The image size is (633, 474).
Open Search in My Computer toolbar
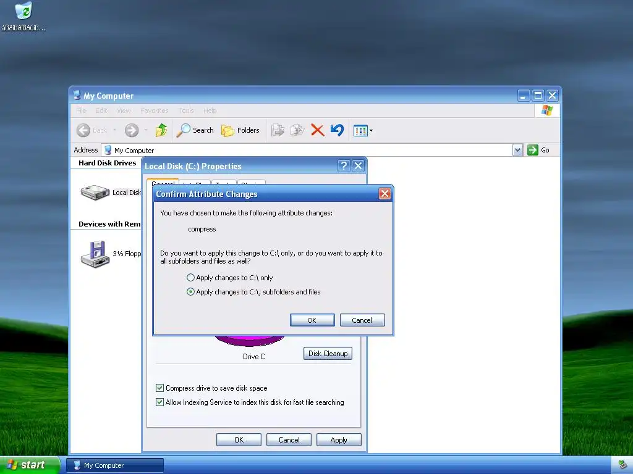(x=195, y=130)
